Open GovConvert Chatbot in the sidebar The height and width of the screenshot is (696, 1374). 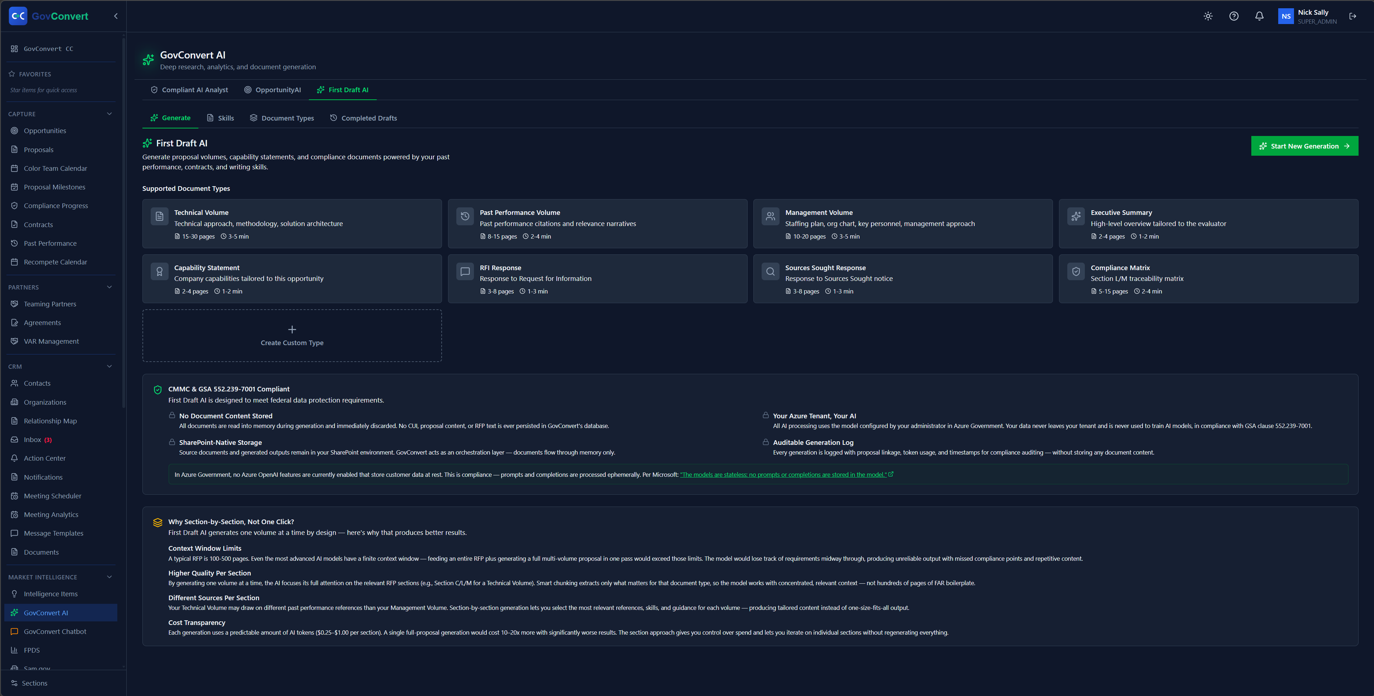[x=61, y=631]
